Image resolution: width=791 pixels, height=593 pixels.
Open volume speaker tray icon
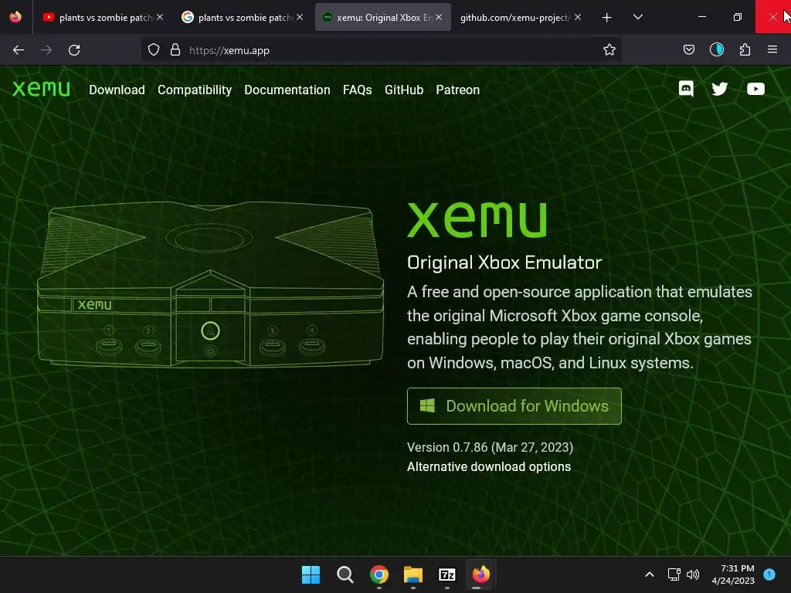(x=693, y=574)
